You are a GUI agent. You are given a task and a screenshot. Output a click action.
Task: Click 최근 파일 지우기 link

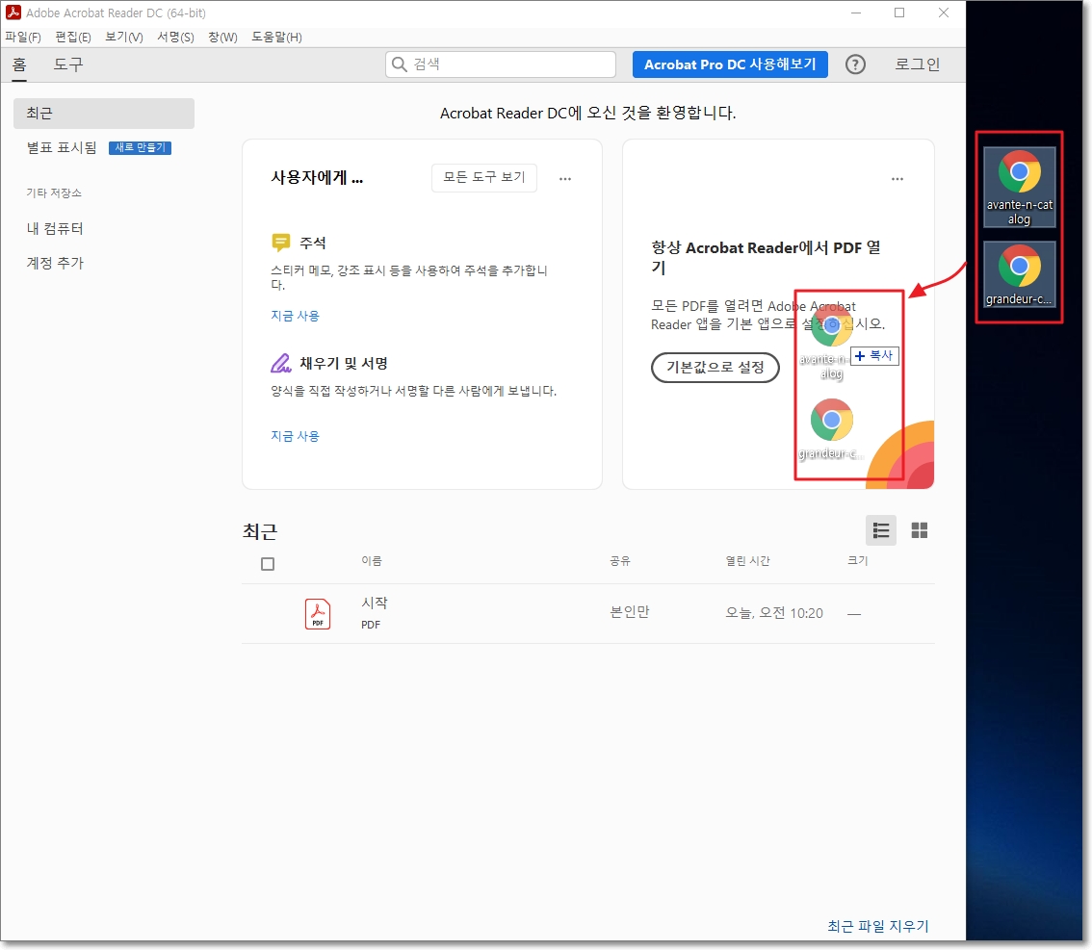pyautogui.click(x=878, y=926)
